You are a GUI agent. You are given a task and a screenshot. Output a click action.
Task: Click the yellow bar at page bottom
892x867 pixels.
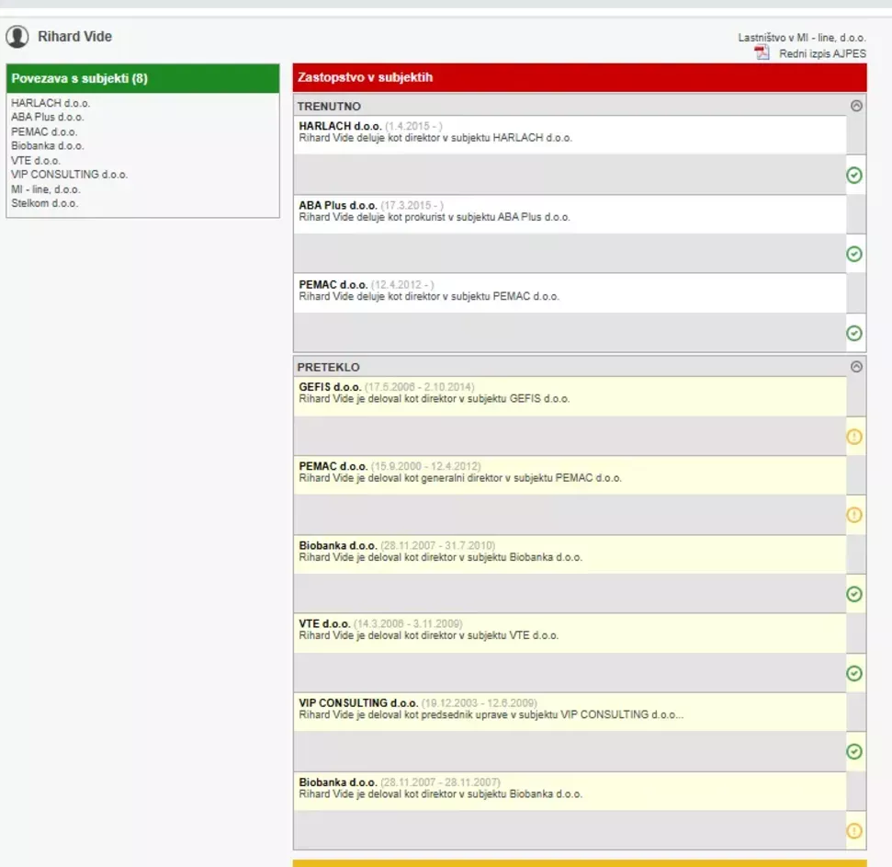[579, 863]
